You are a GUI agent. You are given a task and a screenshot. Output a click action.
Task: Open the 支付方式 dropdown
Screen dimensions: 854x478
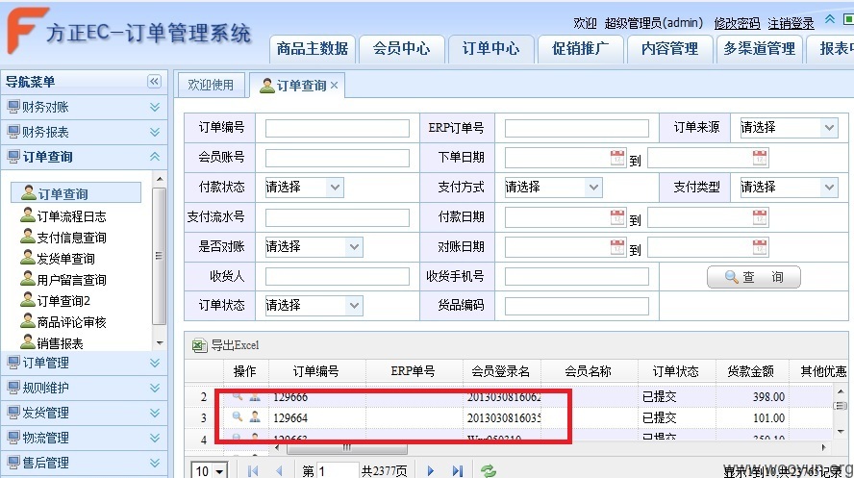point(593,188)
